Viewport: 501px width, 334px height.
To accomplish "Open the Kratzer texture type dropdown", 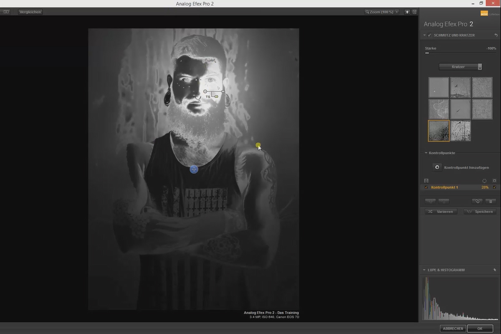I will pyautogui.click(x=461, y=67).
